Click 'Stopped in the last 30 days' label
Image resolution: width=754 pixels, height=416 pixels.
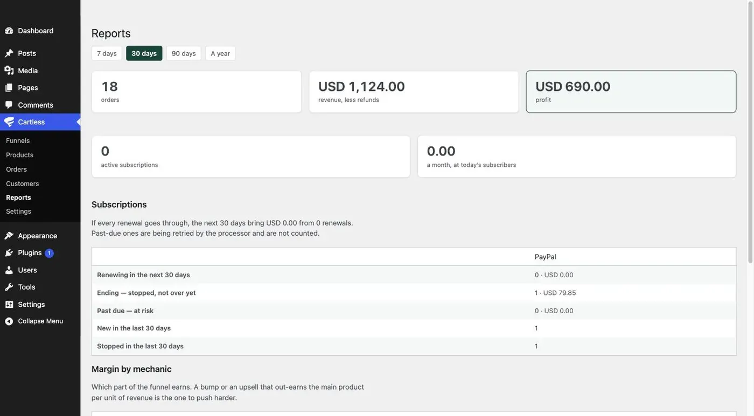tap(140, 346)
